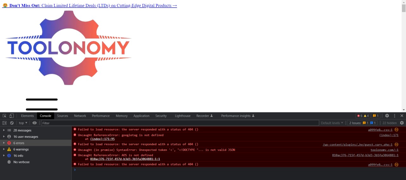Viewport: 406px width, 180px height.
Task: Click network request icon beside guest.vary.php link
Action: (x=396, y=145)
